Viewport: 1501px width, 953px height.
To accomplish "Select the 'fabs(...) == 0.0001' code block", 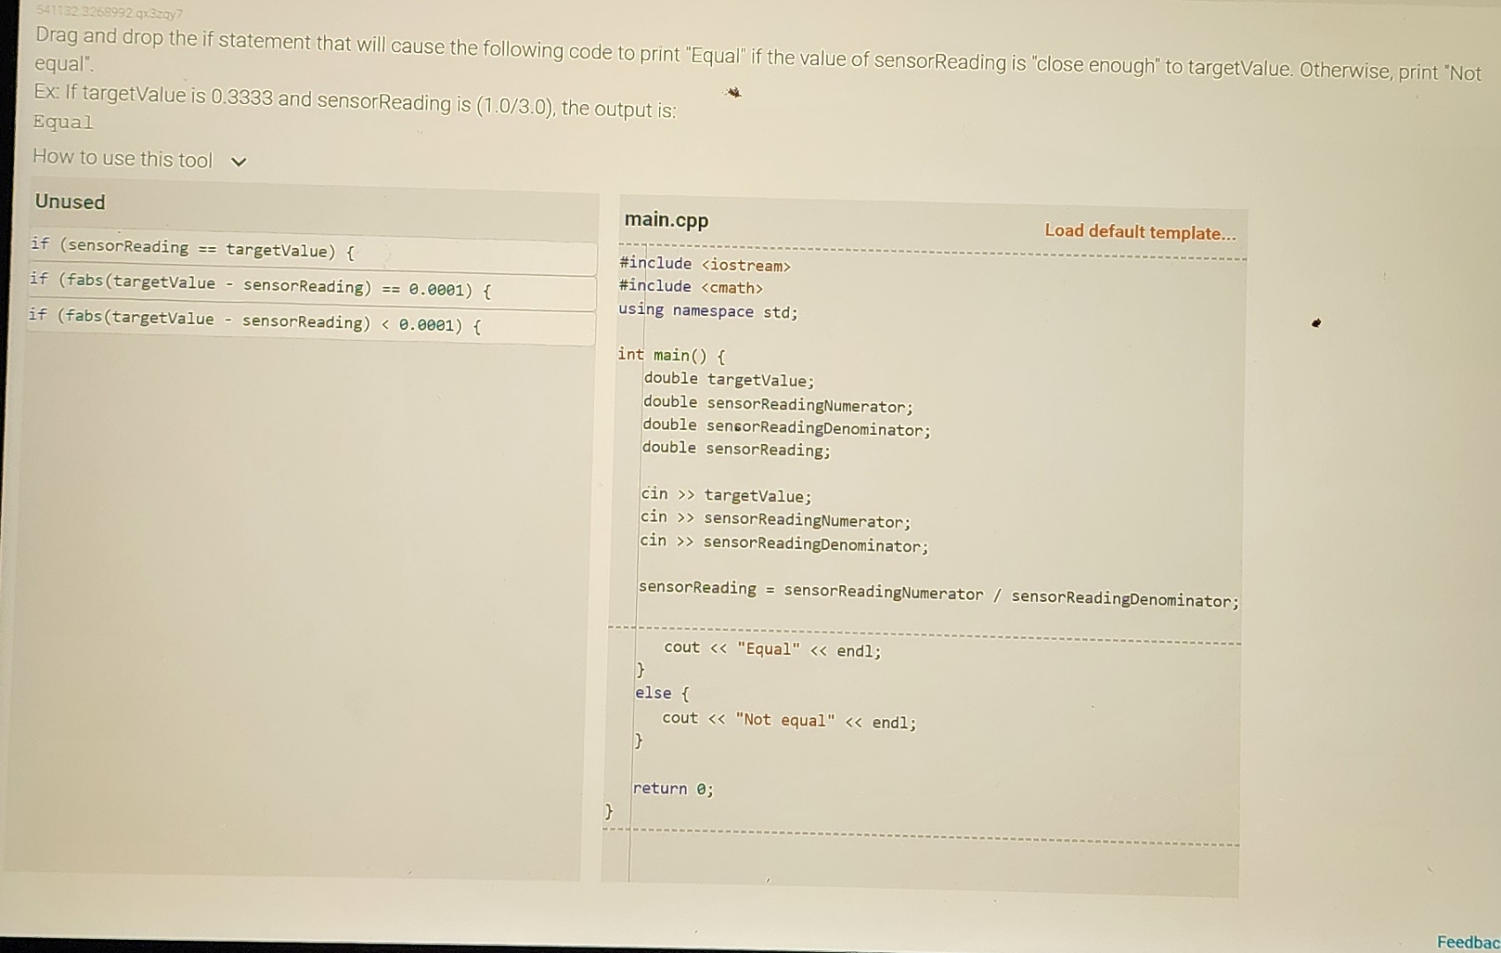I will coord(260,287).
